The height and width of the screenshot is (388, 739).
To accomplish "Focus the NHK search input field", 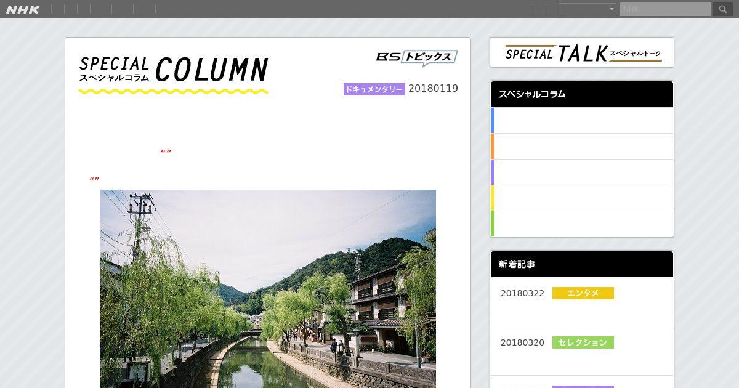I will [x=665, y=9].
